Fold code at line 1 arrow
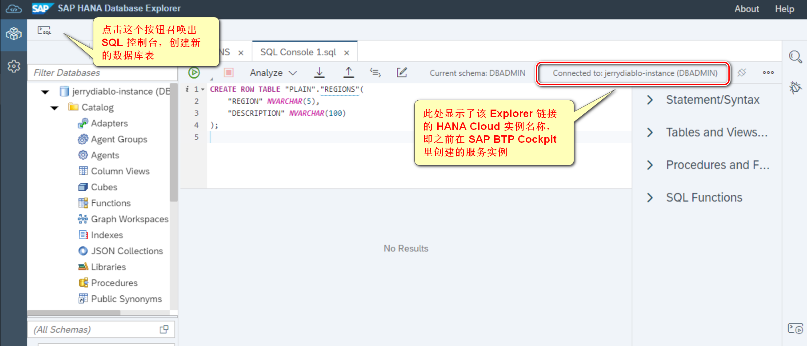This screenshot has width=807, height=346. (x=203, y=90)
